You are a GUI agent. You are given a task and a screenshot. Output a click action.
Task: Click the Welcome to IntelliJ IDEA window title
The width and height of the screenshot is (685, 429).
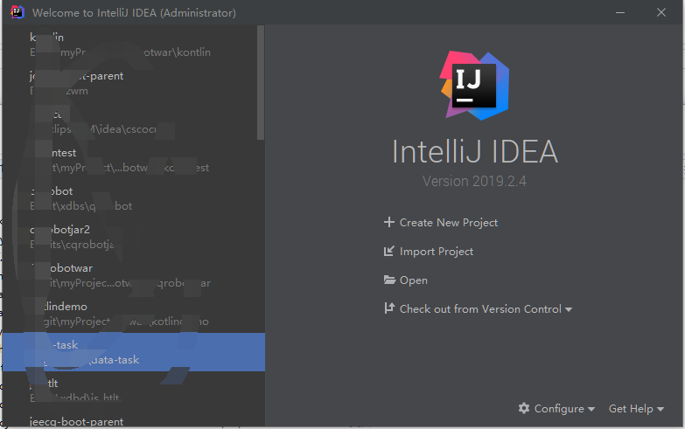[x=134, y=12]
